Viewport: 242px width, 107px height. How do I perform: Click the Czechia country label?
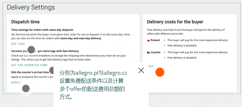tap(155, 52)
